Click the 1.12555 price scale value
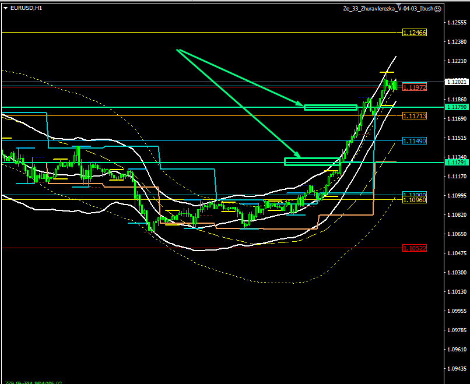 [457, 23]
